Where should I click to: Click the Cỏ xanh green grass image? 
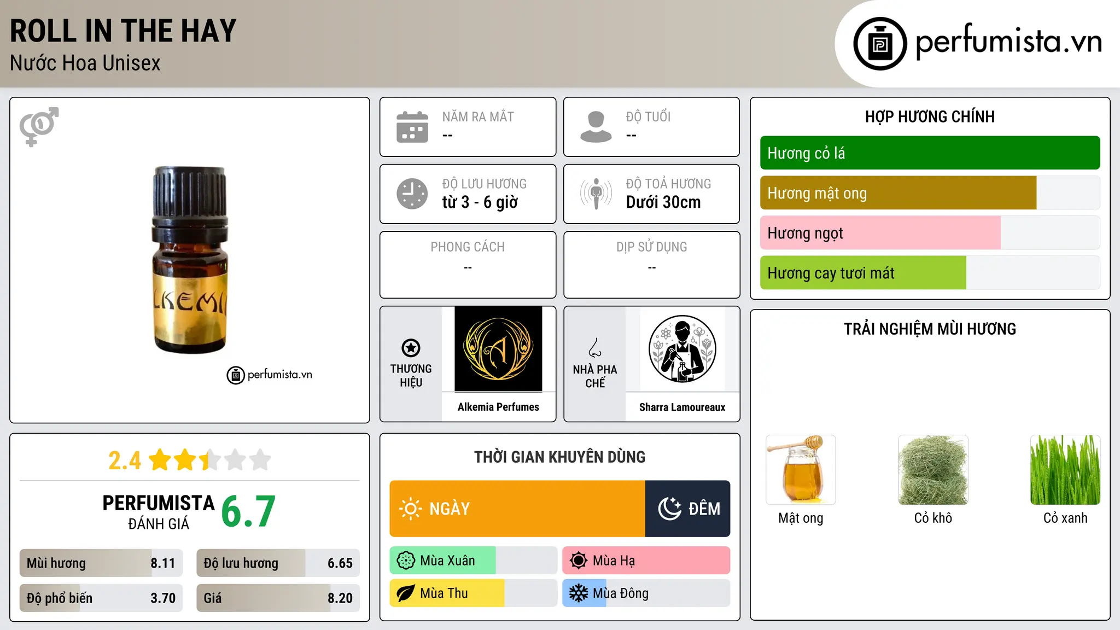pyautogui.click(x=1065, y=470)
